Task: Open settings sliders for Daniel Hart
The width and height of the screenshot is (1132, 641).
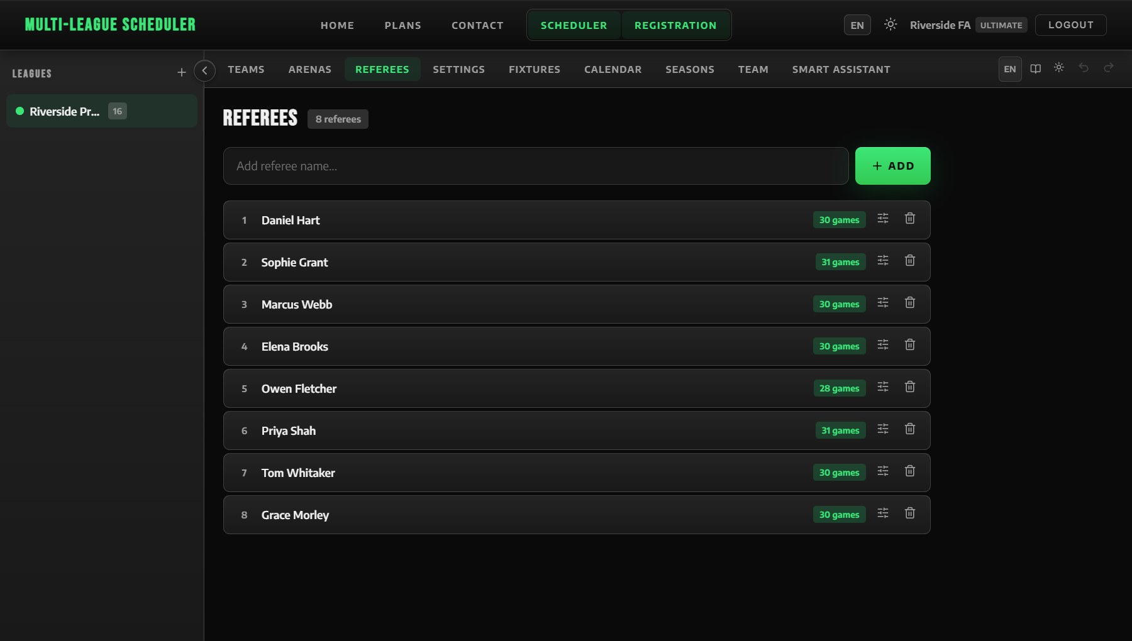Action: tap(883, 218)
